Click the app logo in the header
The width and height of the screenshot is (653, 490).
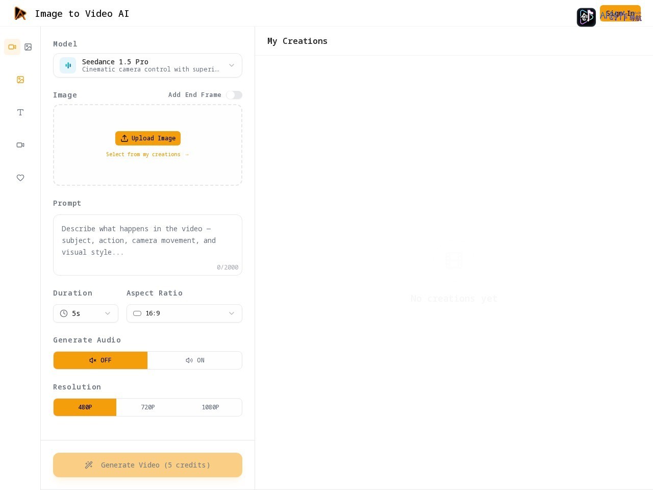click(x=20, y=13)
